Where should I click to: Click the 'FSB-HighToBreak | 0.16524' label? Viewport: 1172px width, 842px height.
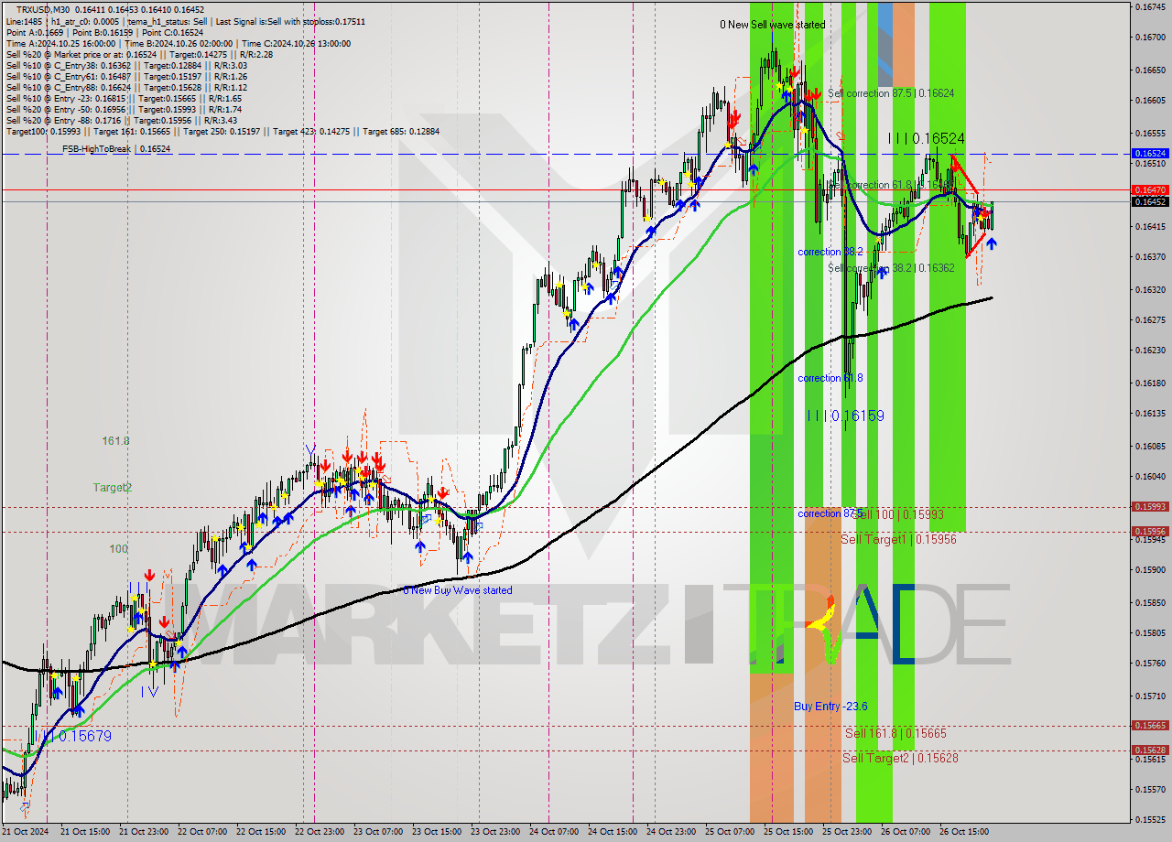[116, 148]
